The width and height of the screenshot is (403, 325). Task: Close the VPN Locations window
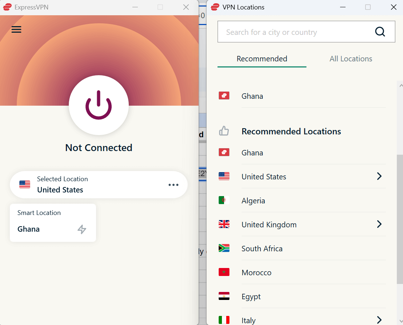[x=394, y=7]
